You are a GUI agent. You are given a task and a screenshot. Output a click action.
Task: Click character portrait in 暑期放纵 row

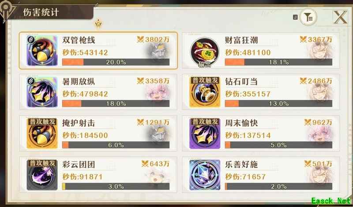[x=157, y=92]
